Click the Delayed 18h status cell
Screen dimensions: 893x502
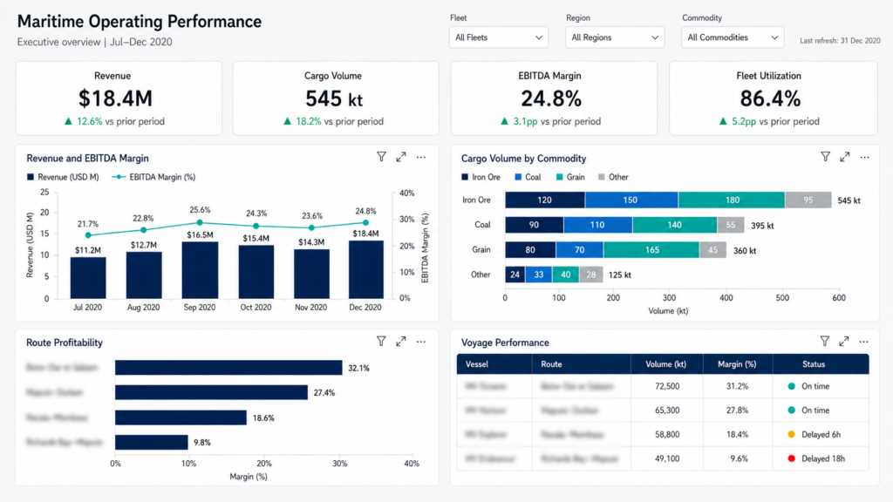[x=821, y=458]
